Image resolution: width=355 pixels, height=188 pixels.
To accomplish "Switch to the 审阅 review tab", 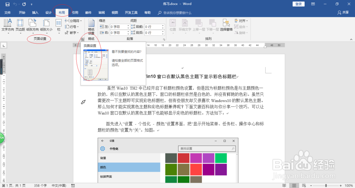I will pyautogui.click(x=102, y=13).
